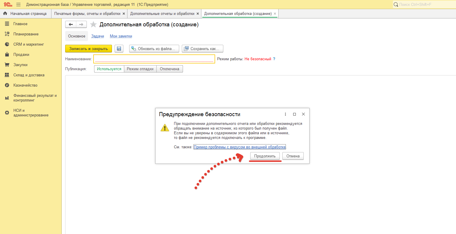Open the Продажи section
Screen dimensions: 456x234
[x=21, y=55]
